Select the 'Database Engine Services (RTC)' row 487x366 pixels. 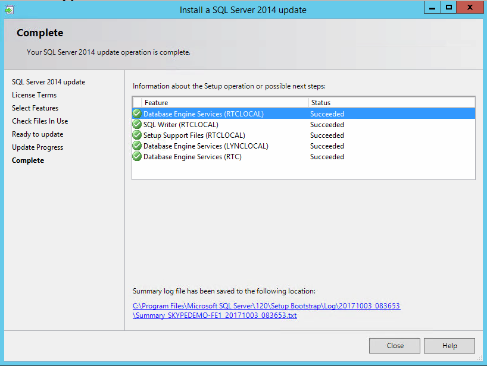coord(304,157)
